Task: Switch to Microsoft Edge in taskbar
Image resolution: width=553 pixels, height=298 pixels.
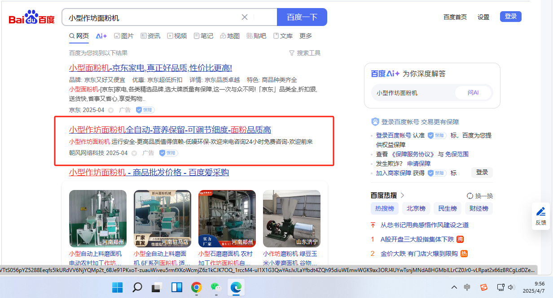Action: (x=236, y=287)
